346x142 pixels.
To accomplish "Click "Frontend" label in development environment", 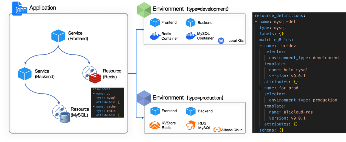I will point(169,23).
